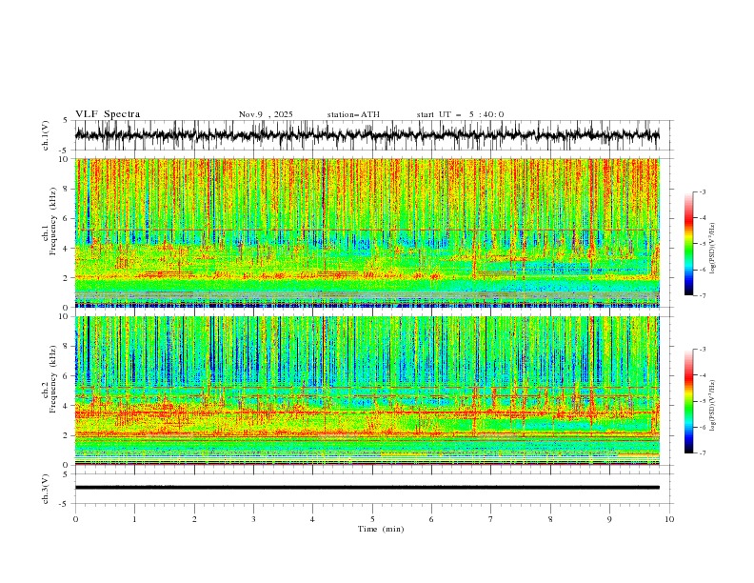Click the time axis tick label '1'
This screenshot has height=583, width=754.
point(134,519)
